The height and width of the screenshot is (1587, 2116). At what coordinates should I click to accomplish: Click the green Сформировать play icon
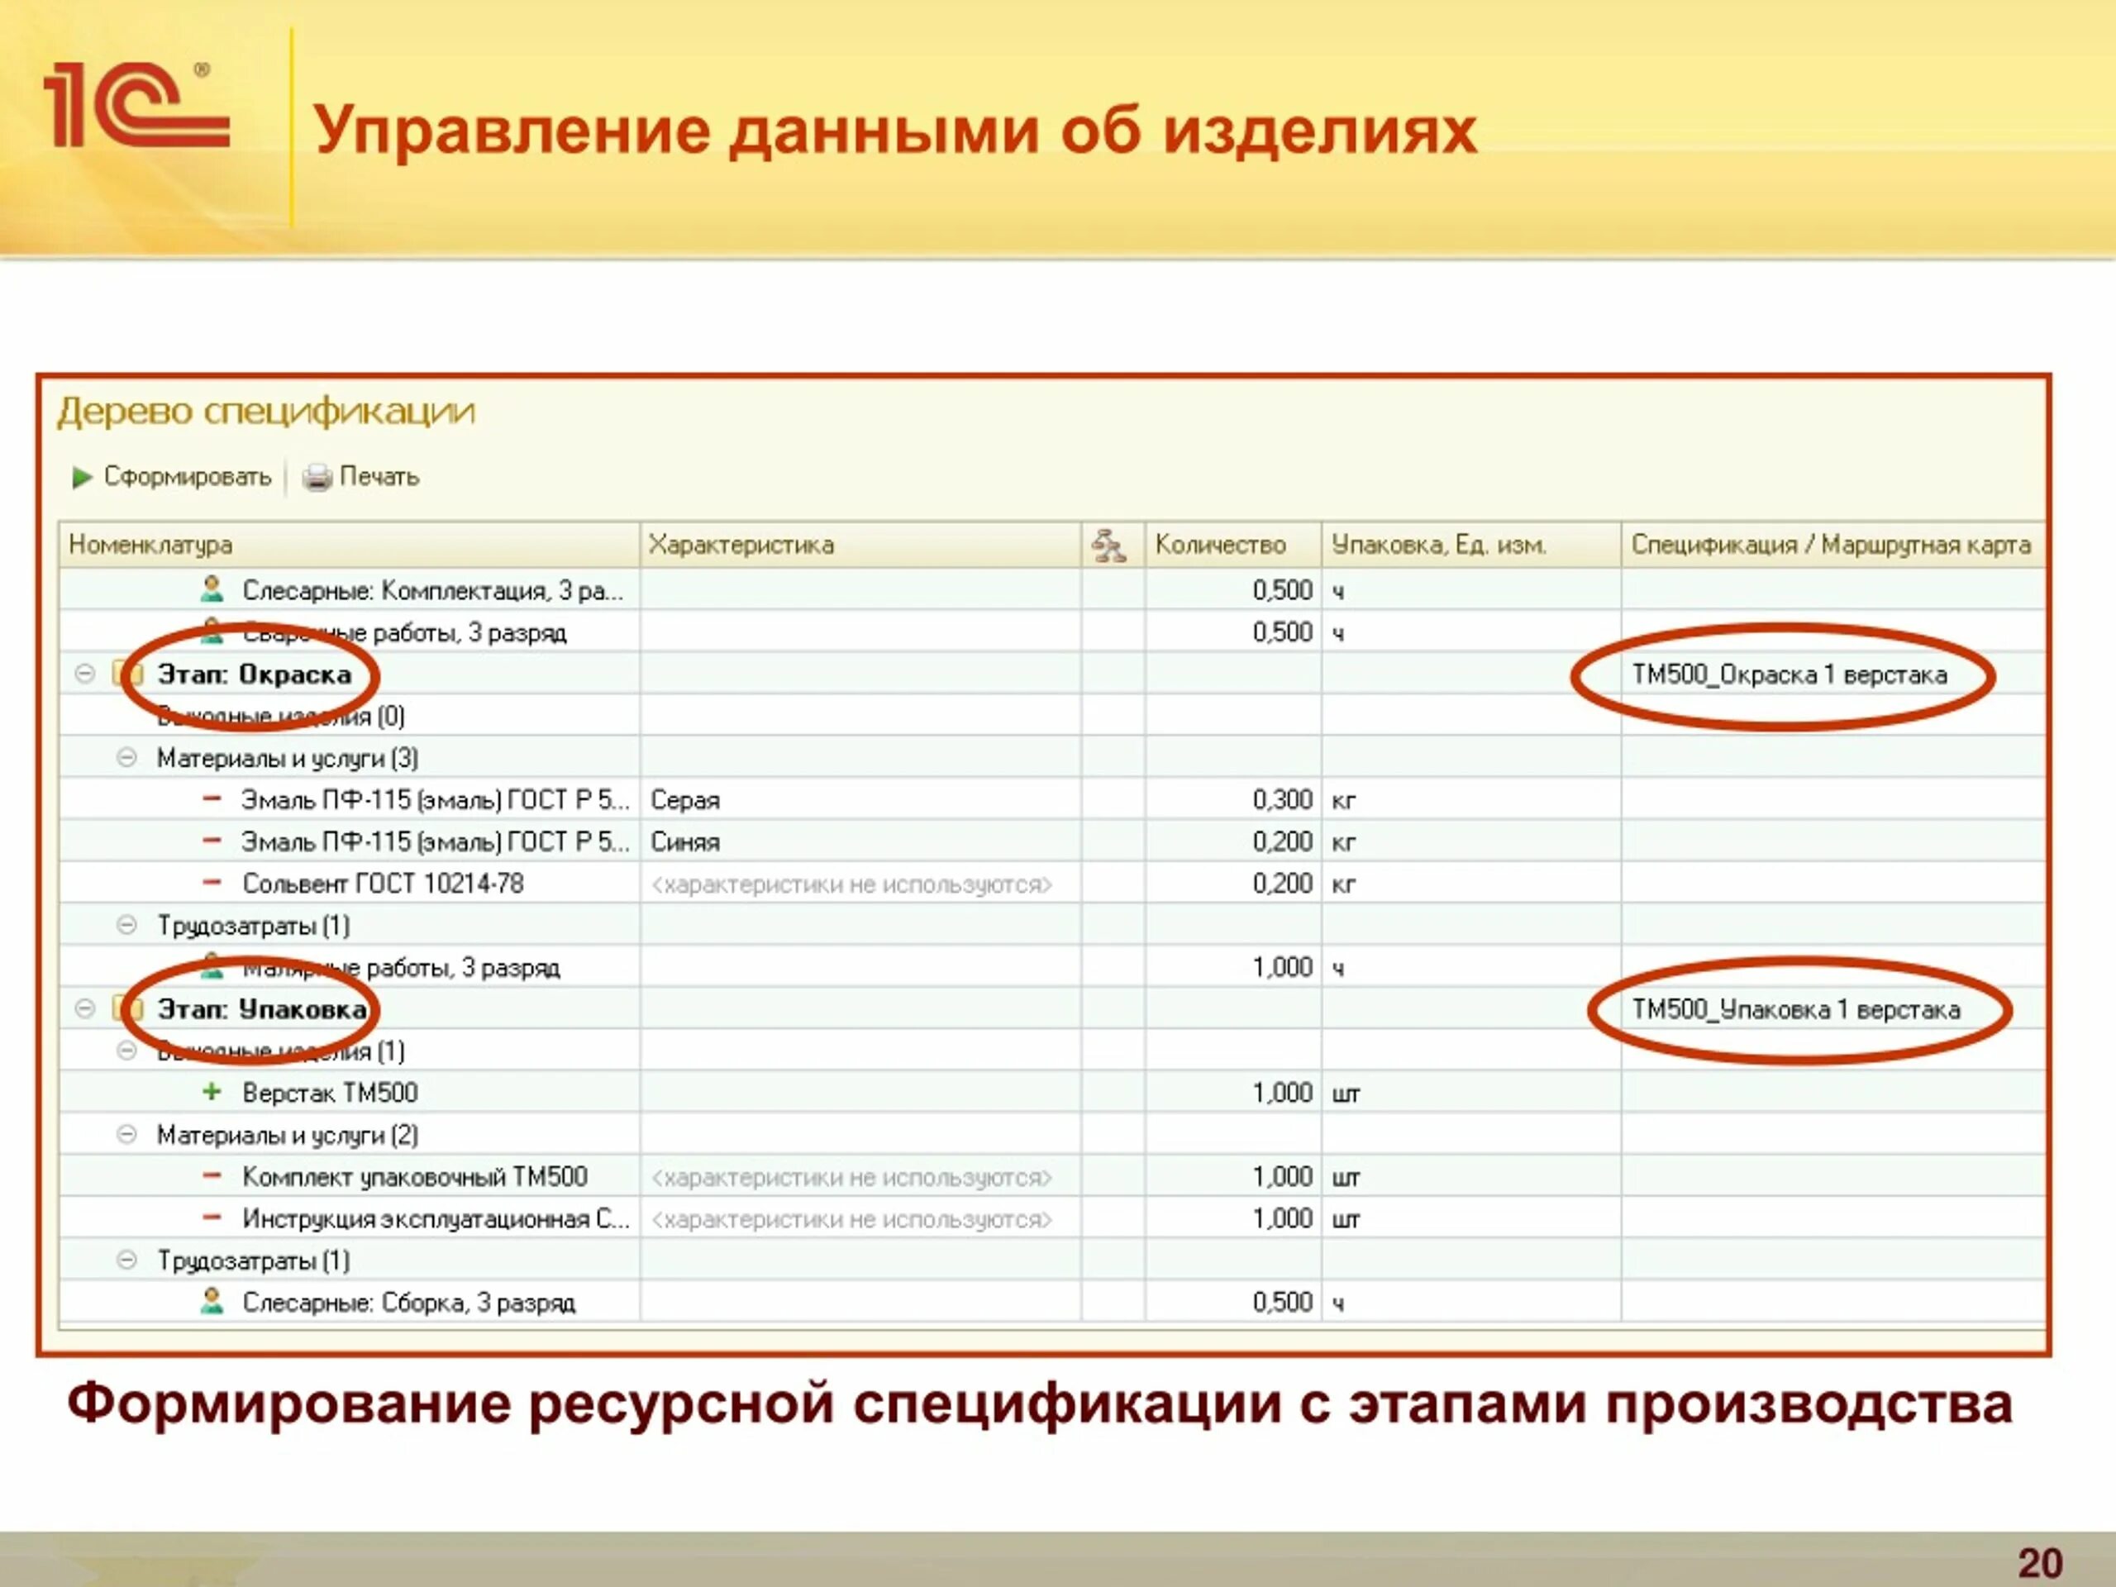[x=83, y=476]
